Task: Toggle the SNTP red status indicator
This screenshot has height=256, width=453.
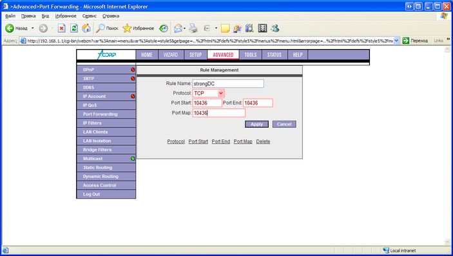Action: coord(133,79)
